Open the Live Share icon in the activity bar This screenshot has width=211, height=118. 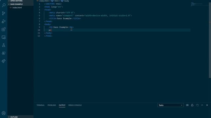click(x=4, y=61)
